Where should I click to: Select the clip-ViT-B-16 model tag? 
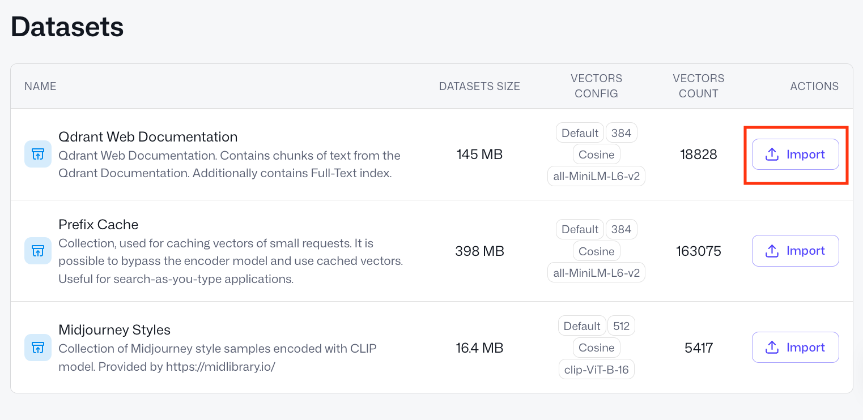596,369
